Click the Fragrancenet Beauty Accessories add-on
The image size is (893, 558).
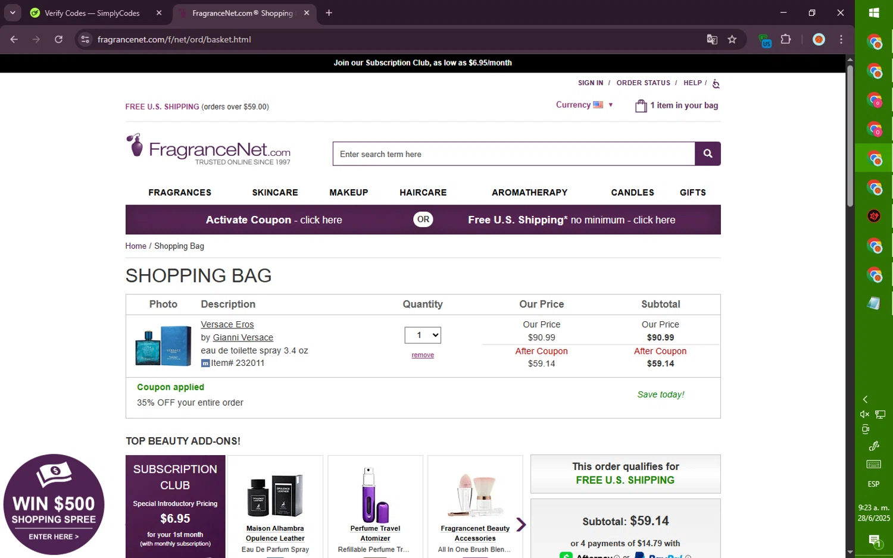475,507
